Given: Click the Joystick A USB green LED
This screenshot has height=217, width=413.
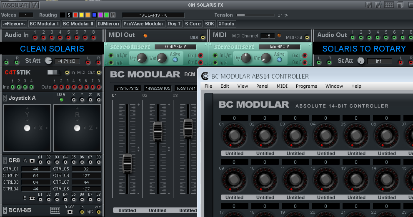Looking at the screenshot, I should coord(61,100).
